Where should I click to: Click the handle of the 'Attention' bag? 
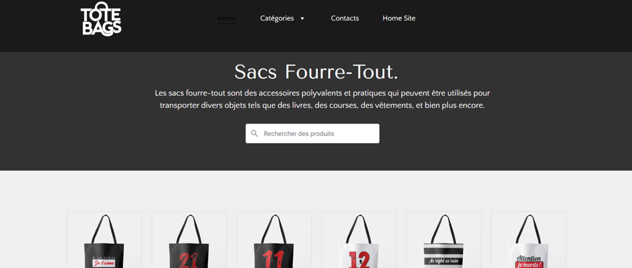[x=528, y=229]
